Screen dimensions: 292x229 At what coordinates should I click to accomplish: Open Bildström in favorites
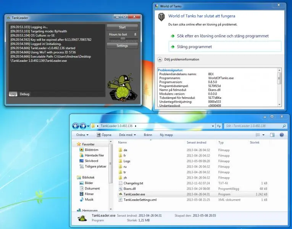tap(92, 150)
